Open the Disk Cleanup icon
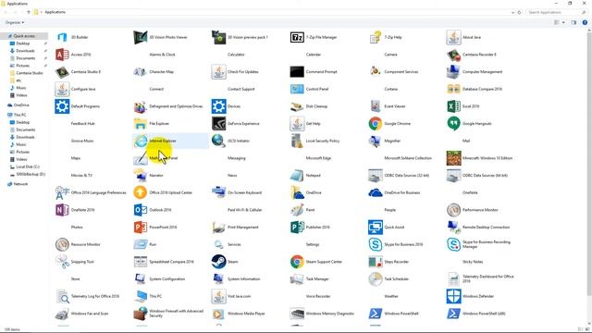This screenshot has width=592, height=333. [x=297, y=106]
